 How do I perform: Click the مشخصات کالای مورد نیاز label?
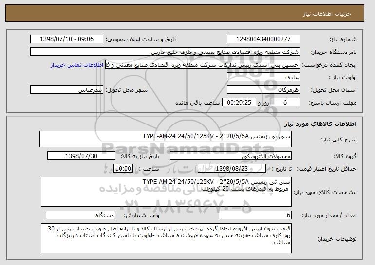(x=325, y=192)
